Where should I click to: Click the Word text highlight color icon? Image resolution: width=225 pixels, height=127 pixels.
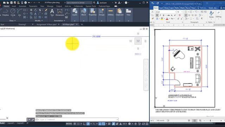coord(162,19)
